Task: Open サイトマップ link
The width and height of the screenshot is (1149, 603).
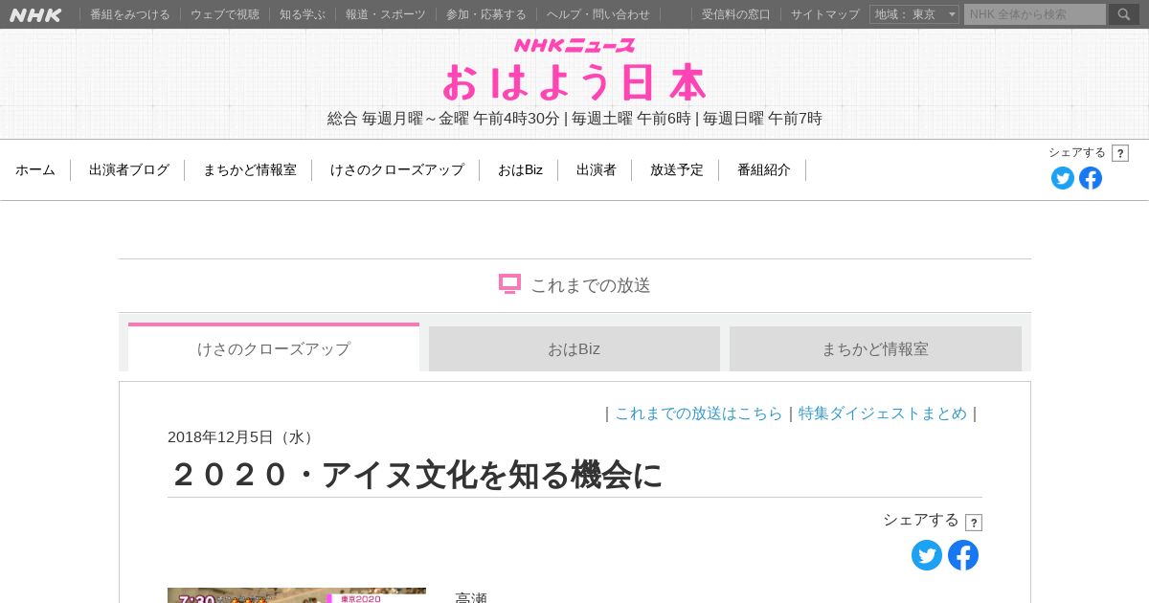Action: pyautogui.click(x=825, y=14)
